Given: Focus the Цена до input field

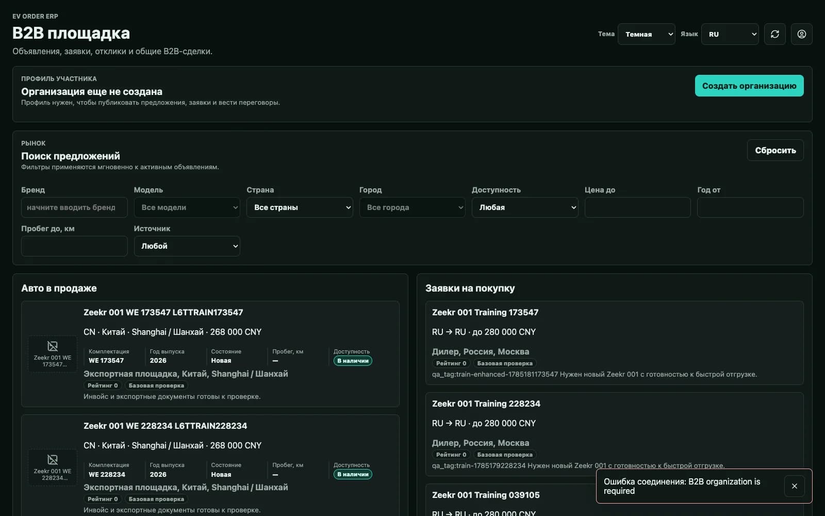Looking at the screenshot, I should (x=637, y=207).
